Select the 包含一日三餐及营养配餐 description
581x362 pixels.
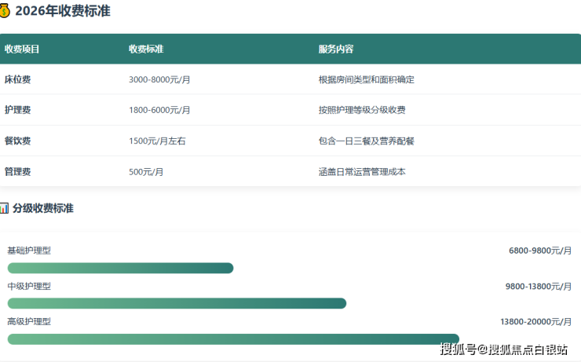[366, 141]
